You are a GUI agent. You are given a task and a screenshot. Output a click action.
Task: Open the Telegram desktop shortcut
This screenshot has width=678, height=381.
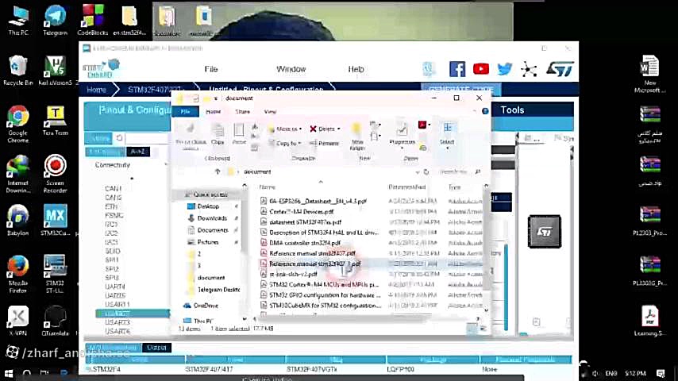[55, 20]
